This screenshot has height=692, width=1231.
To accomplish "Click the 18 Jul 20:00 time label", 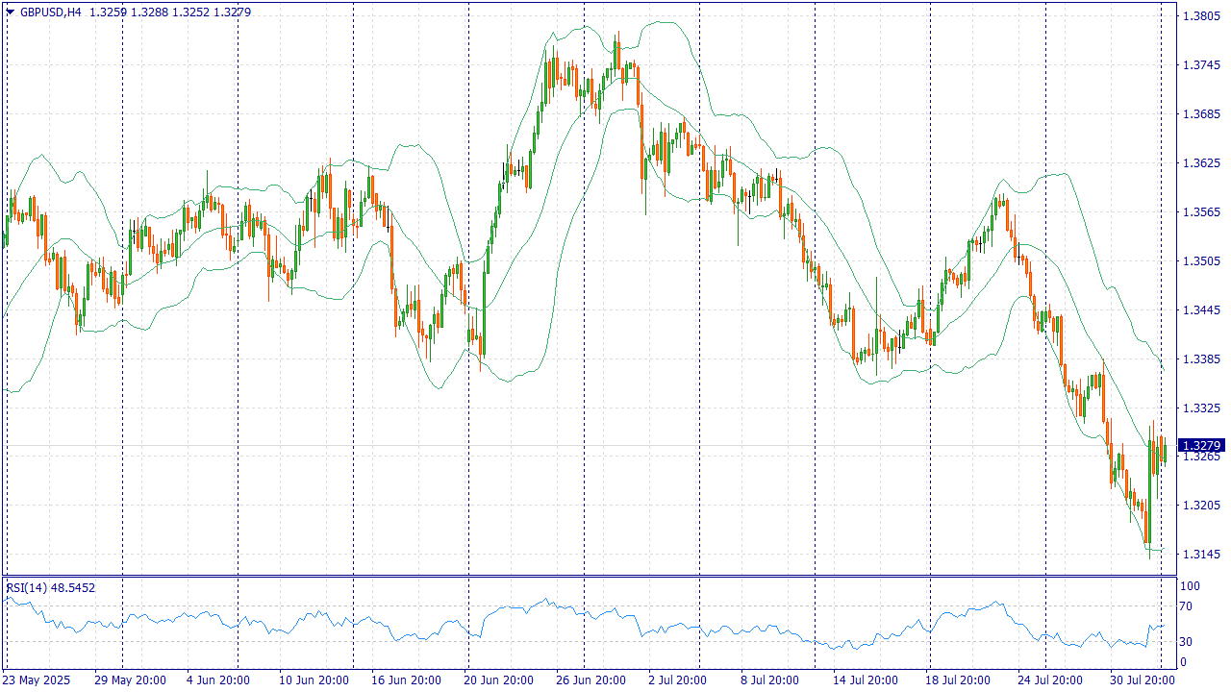I will click(960, 680).
